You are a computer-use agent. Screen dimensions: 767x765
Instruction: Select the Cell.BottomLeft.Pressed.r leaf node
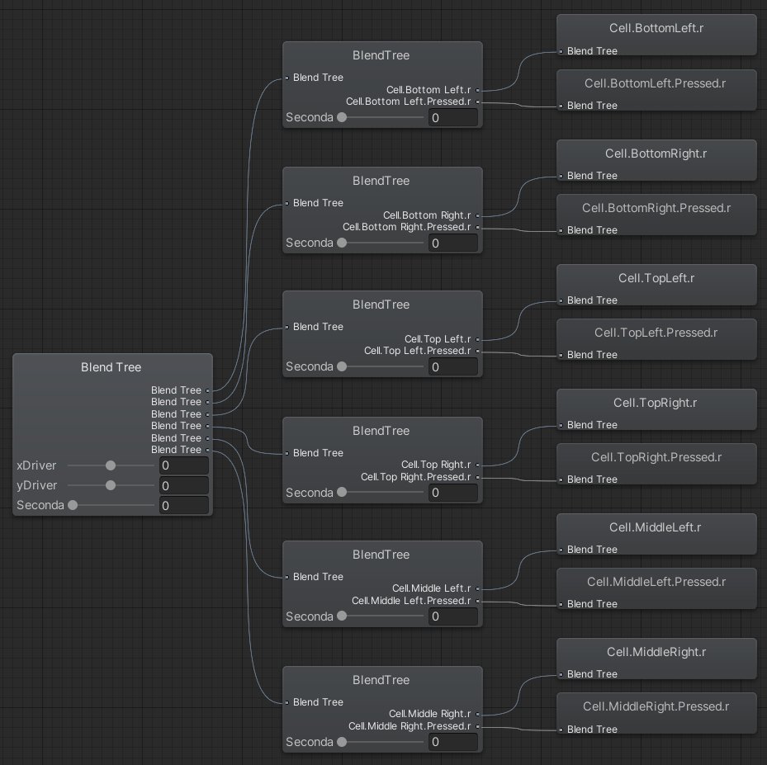point(656,90)
